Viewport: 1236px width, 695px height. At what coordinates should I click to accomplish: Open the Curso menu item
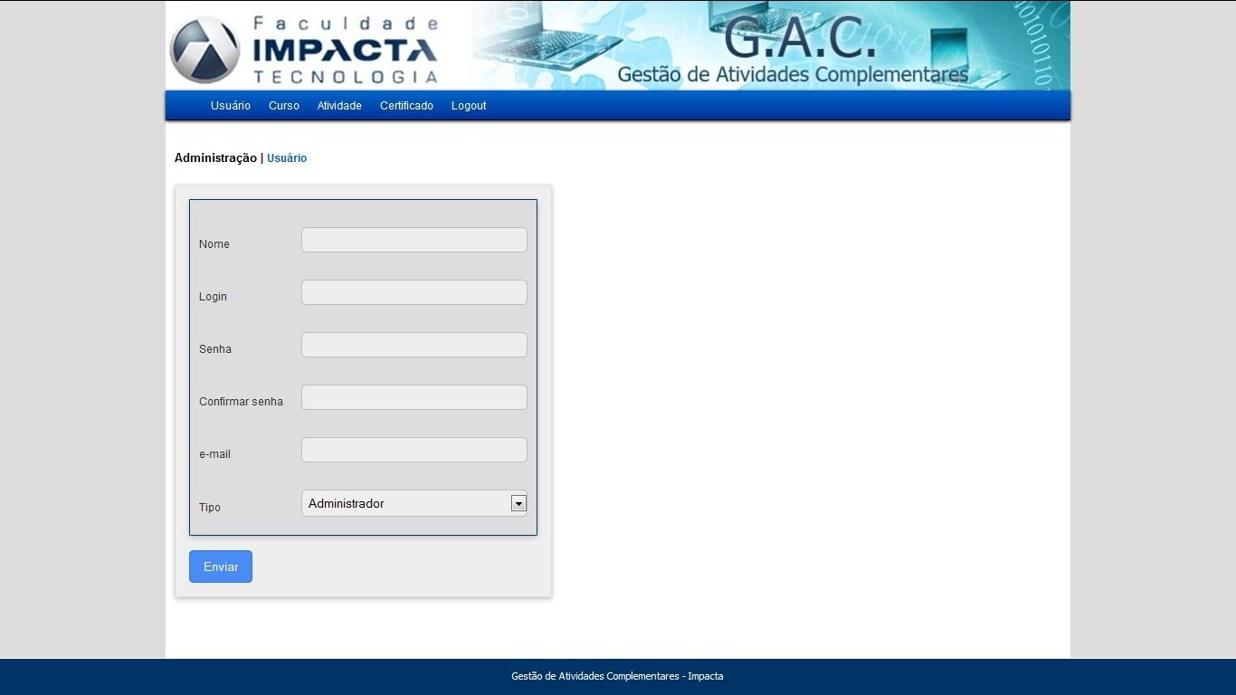(283, 105)
